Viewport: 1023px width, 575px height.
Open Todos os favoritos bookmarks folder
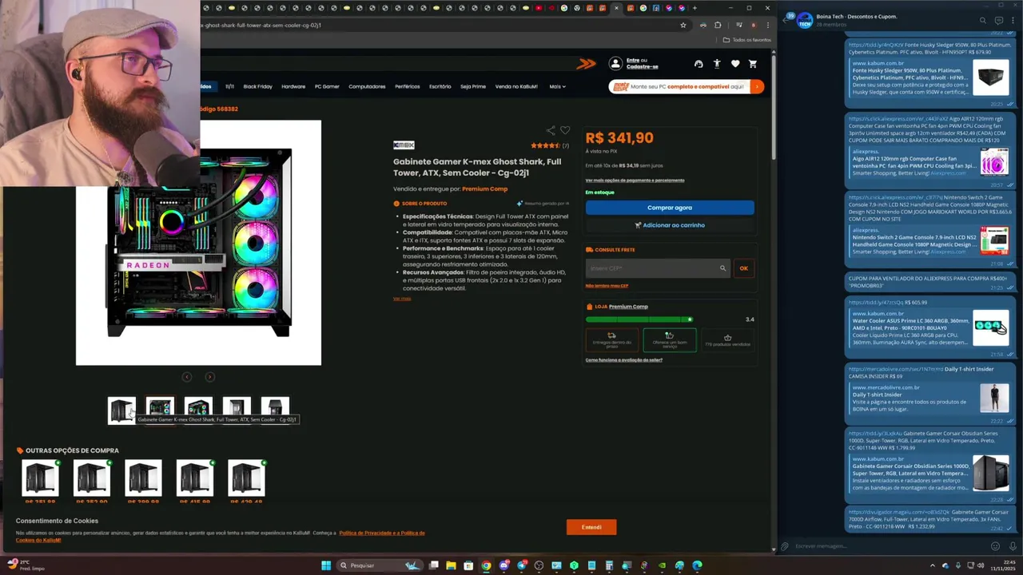coord(747,40)
